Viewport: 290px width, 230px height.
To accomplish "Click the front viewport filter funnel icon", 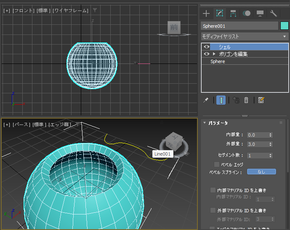I will pos(95,11).
